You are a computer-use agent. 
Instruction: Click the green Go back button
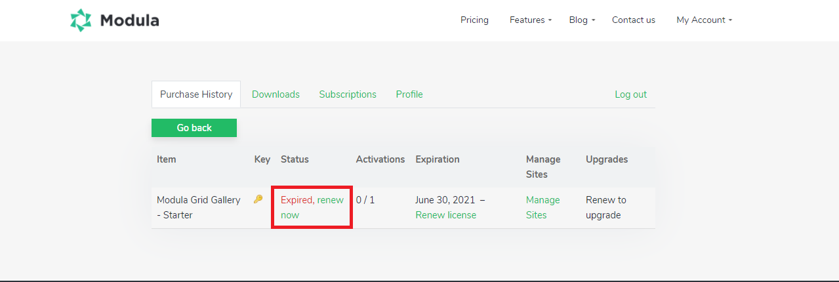[194, 128]
